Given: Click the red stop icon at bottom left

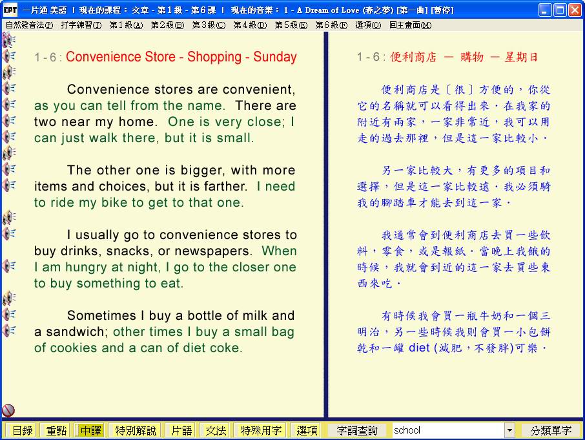Looking at the screenshot, I should (x=8, y=410).
